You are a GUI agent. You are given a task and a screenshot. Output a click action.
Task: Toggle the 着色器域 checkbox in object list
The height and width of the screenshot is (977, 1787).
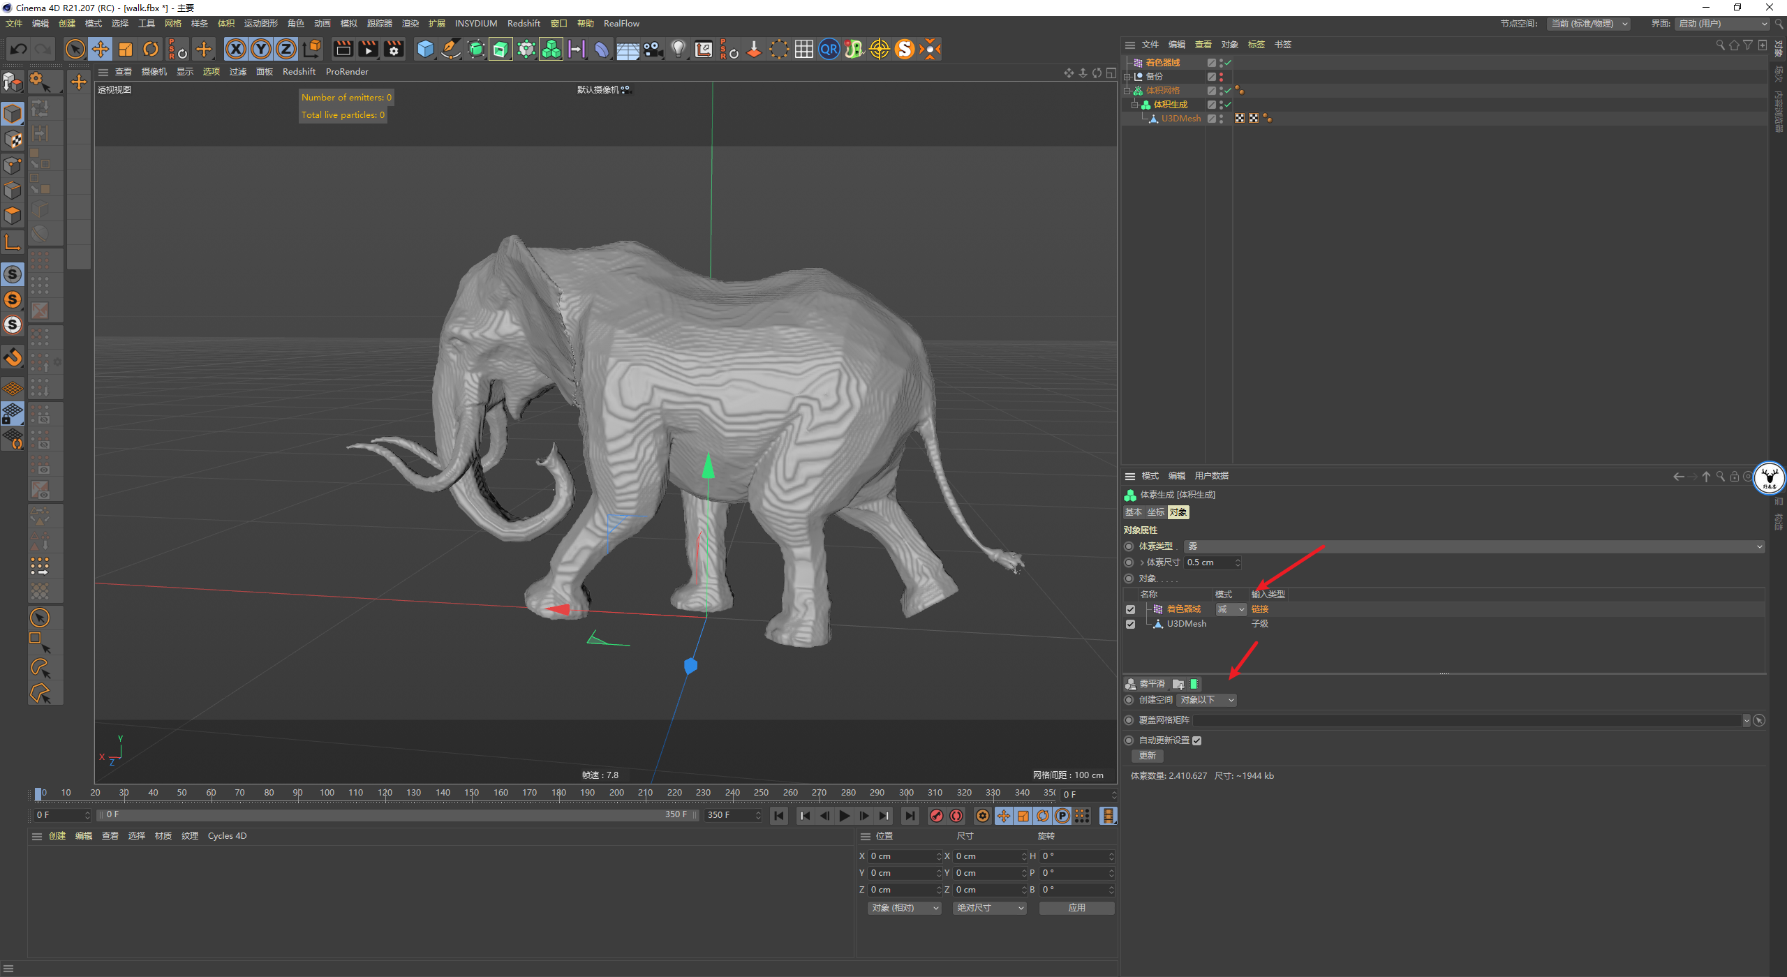tap(1130, 609)
